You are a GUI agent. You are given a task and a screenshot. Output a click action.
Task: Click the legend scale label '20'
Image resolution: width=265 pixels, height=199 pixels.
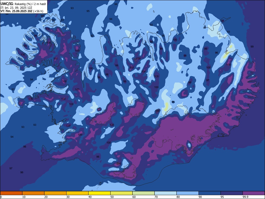pyautogui.click(x=46, y=197)
